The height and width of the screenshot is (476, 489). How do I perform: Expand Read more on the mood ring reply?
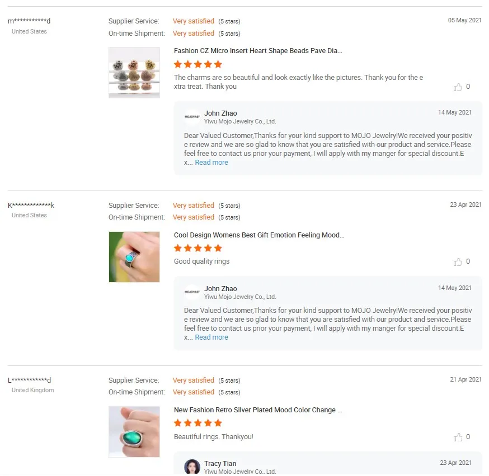(x=211, y=337)
